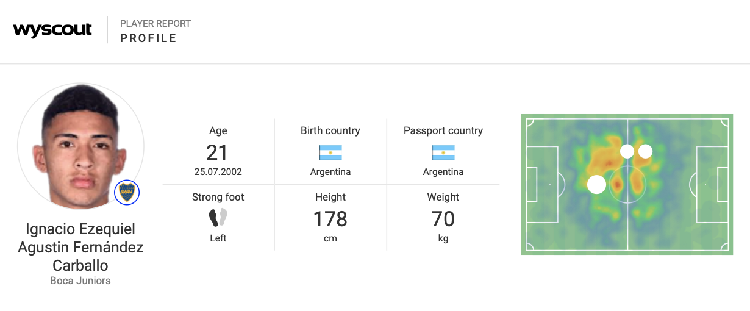Click the left penalty area on pitch

pos(541,184)
